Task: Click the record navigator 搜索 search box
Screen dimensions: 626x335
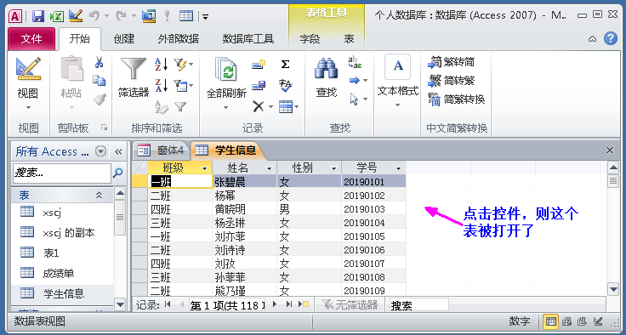Action: pyautogui.click(x=418, y=305)
